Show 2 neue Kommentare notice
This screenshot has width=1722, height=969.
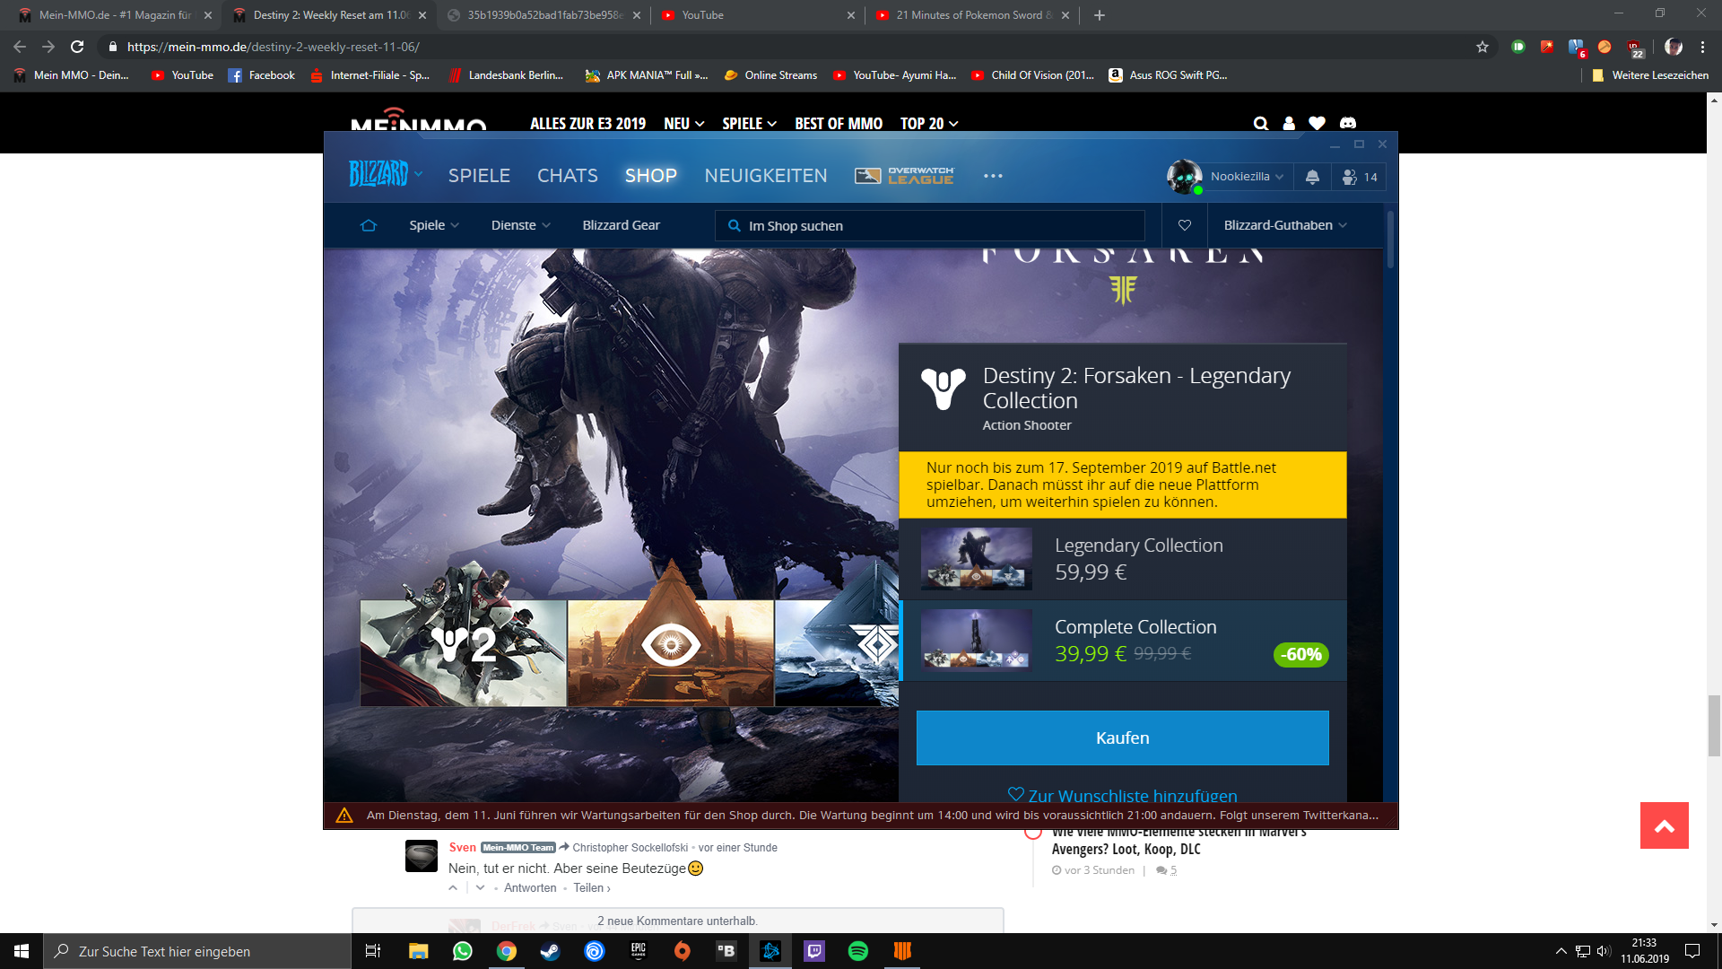[678, 921]
